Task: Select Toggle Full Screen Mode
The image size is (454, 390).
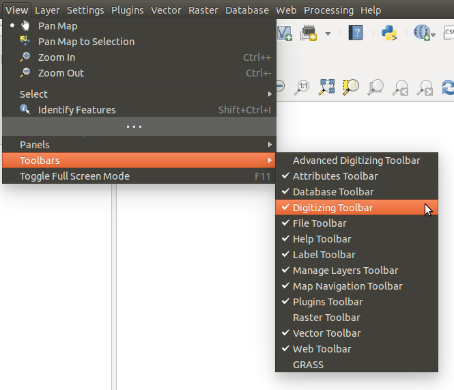Action: click(x=74, y=176)
